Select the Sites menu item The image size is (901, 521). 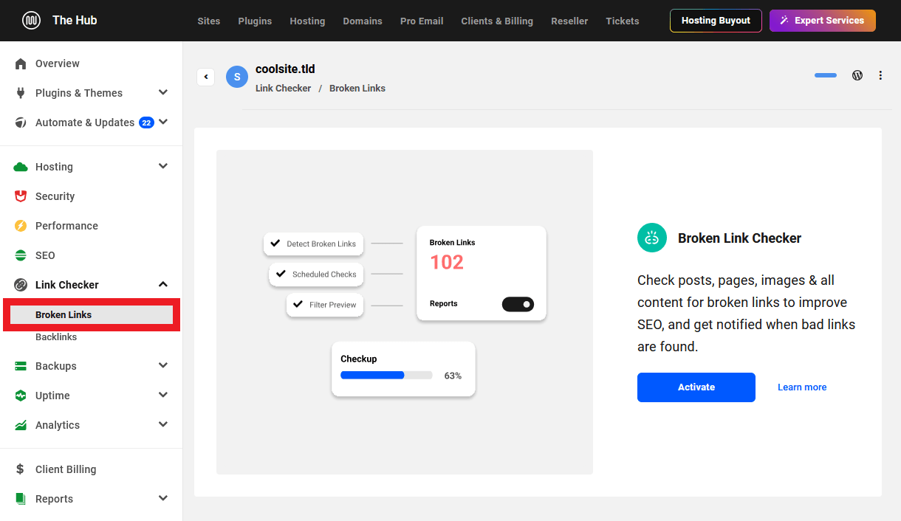(208, 21)
